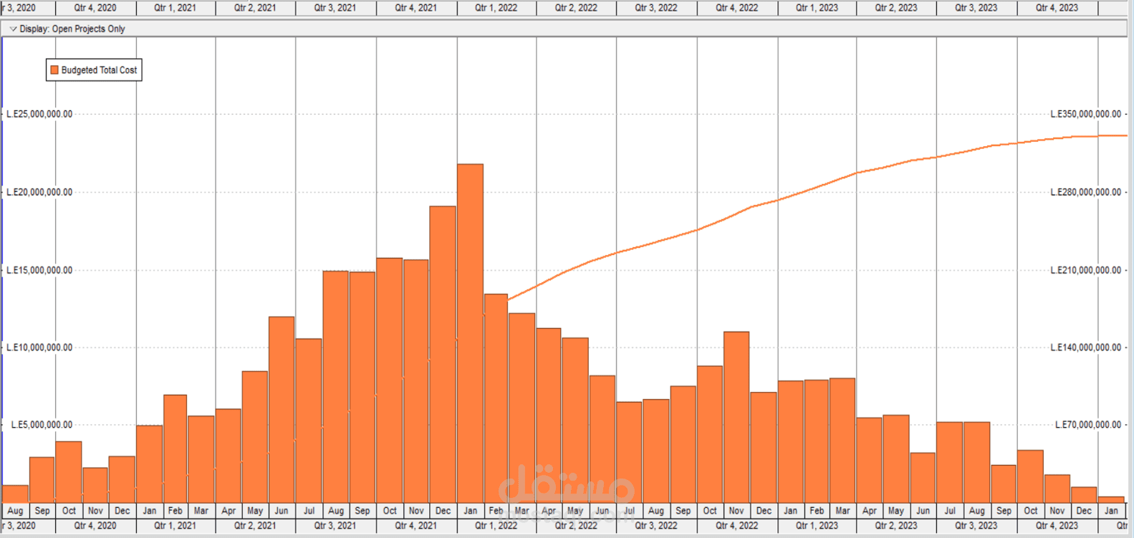The height and width of the screenshot is (538, 1134).
Task: Click the Dec month label of 2020
Action: coord(122,511)
